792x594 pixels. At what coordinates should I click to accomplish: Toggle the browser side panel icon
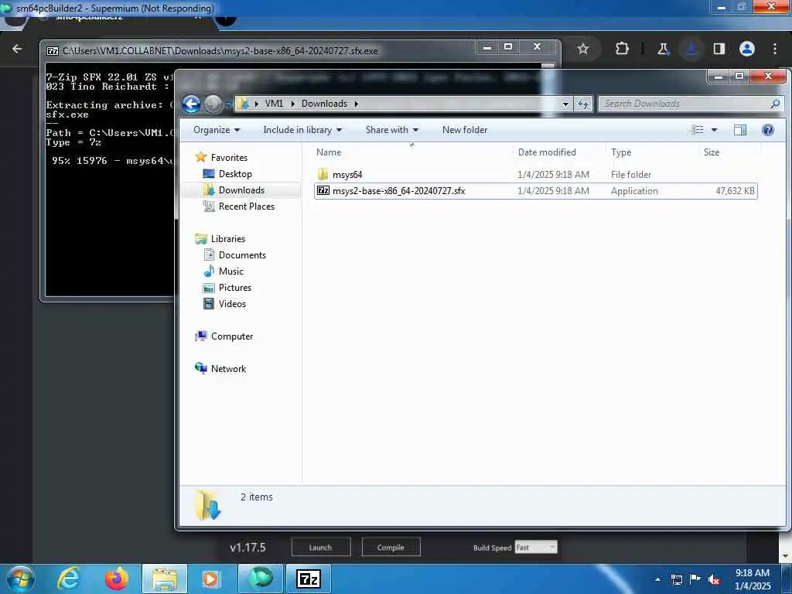(719, 49)
